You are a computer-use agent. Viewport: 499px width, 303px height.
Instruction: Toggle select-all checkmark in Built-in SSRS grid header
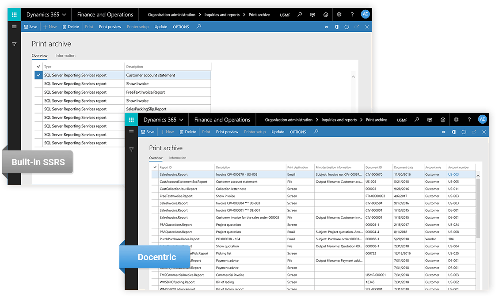(38, 66)
